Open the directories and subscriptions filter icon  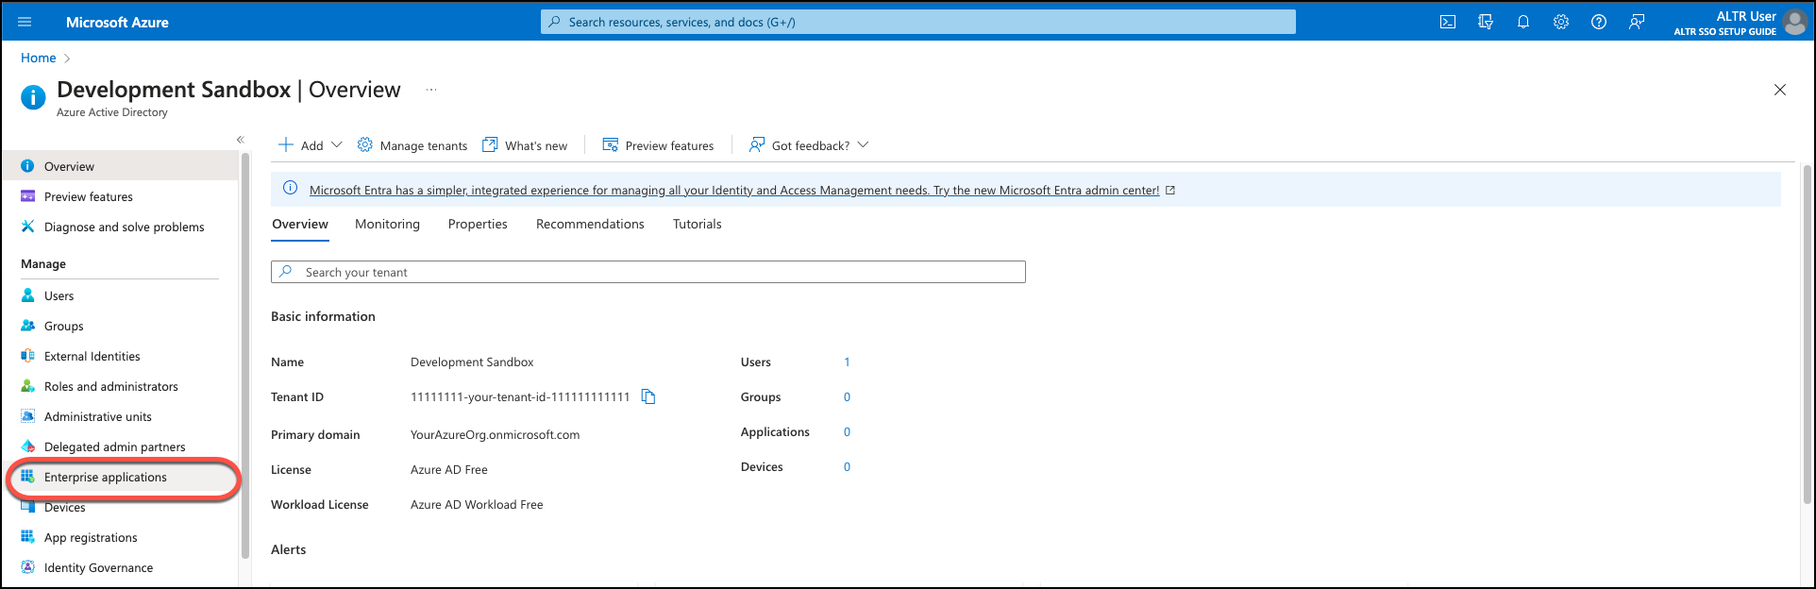(1485, 22)
